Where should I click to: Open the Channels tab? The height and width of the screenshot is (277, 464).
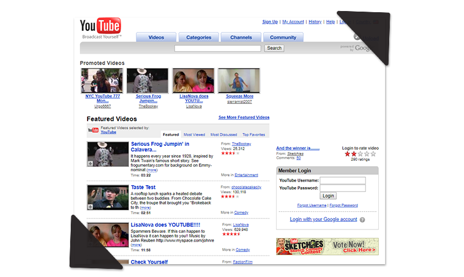(241, 37)
